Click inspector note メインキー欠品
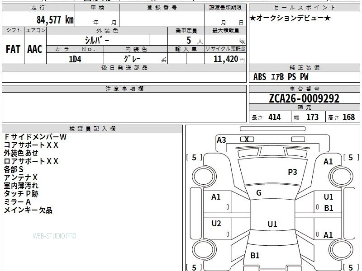The height and width of the screenshot is (271, 362). 28,210
